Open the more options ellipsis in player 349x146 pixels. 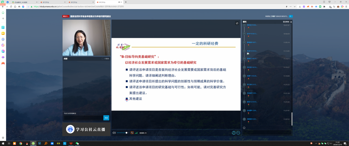238,133
